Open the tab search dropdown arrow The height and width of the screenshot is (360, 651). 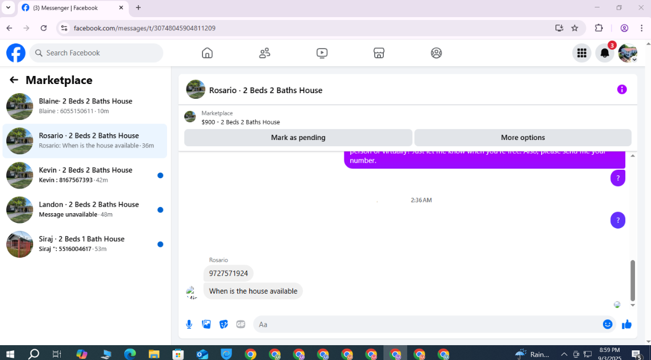click(8, 8)
